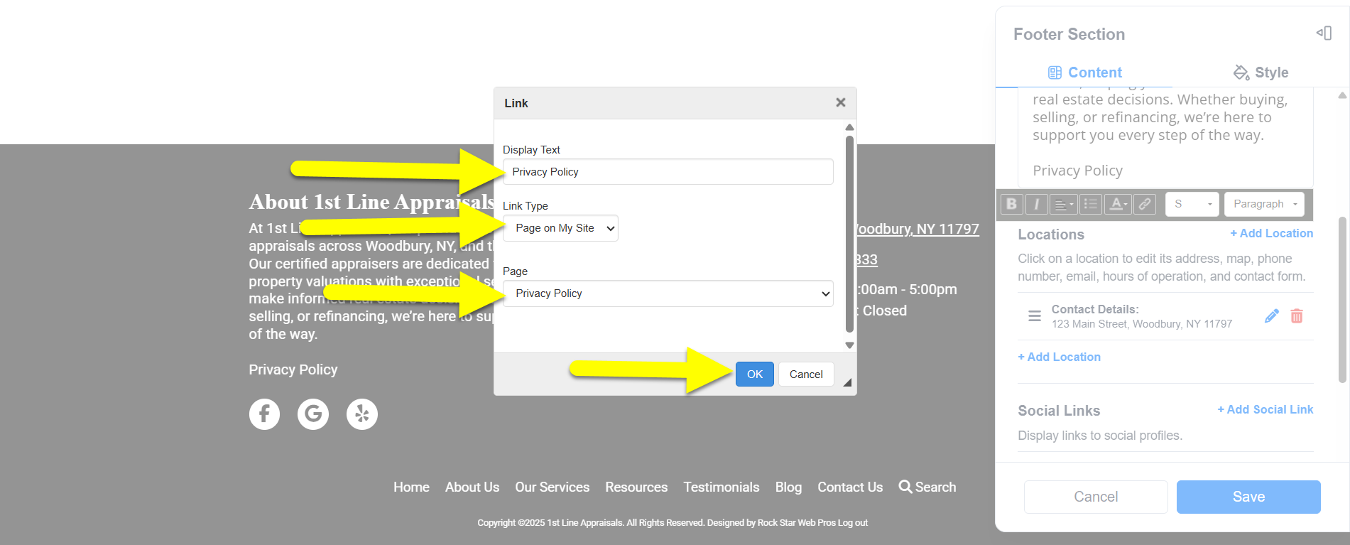Delete the Contact Details location with the trash icon
Screen dimensions: 1350x545
coord(1297,316)
